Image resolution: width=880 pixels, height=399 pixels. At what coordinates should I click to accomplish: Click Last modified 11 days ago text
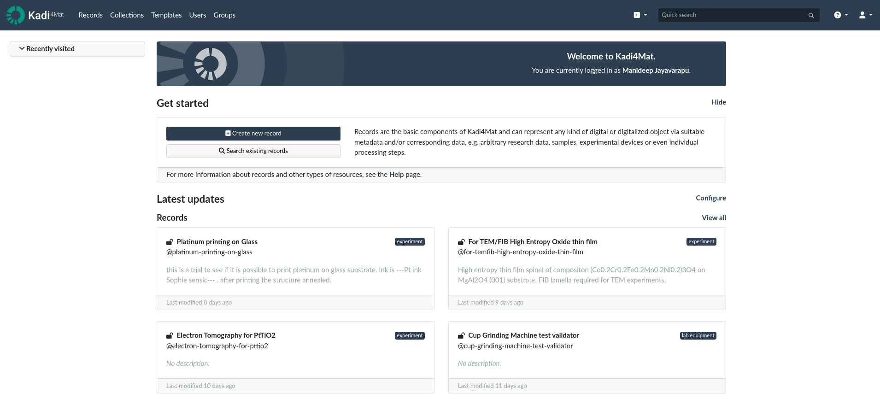493,386
